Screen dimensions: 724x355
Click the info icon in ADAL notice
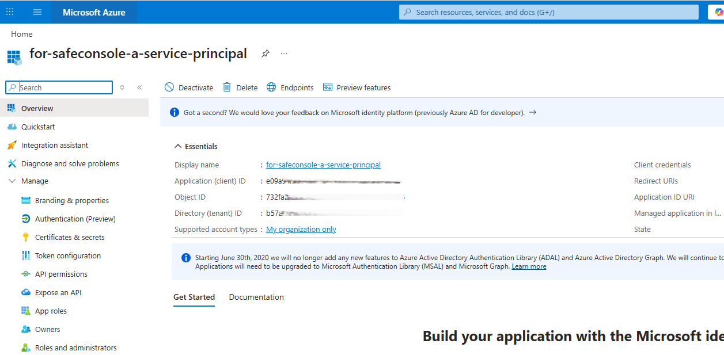(186, 258)
